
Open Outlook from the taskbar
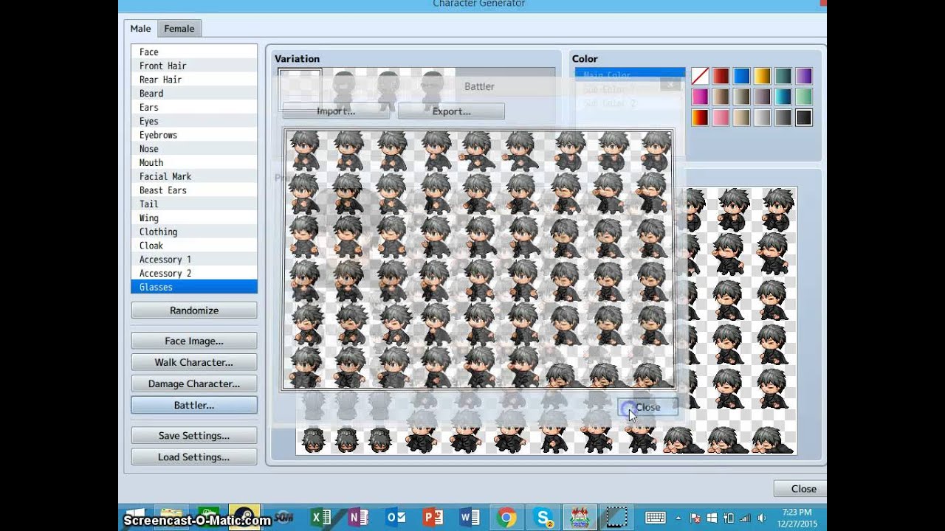point(395,517)
